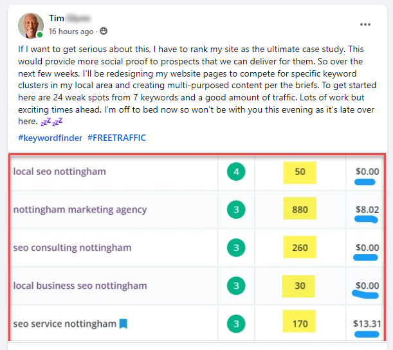Click the green badge for nottingham marketing agency
Screen dimensions: 393x350
pyautogui.click(x=237, y=210)
